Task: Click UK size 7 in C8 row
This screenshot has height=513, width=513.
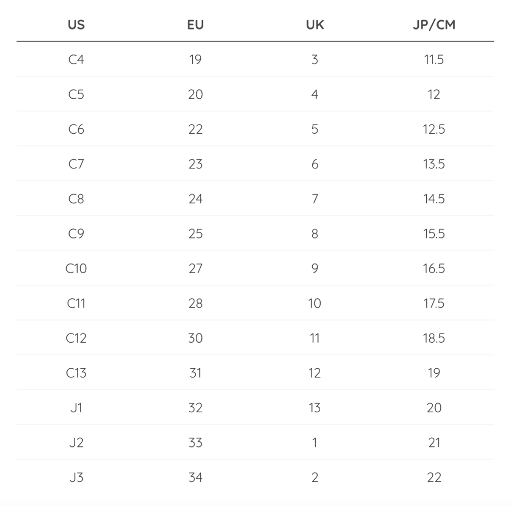Action: click(315, 199)
